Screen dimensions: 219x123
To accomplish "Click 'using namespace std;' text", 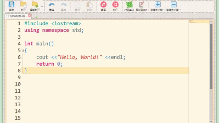I will pos(54,30).
